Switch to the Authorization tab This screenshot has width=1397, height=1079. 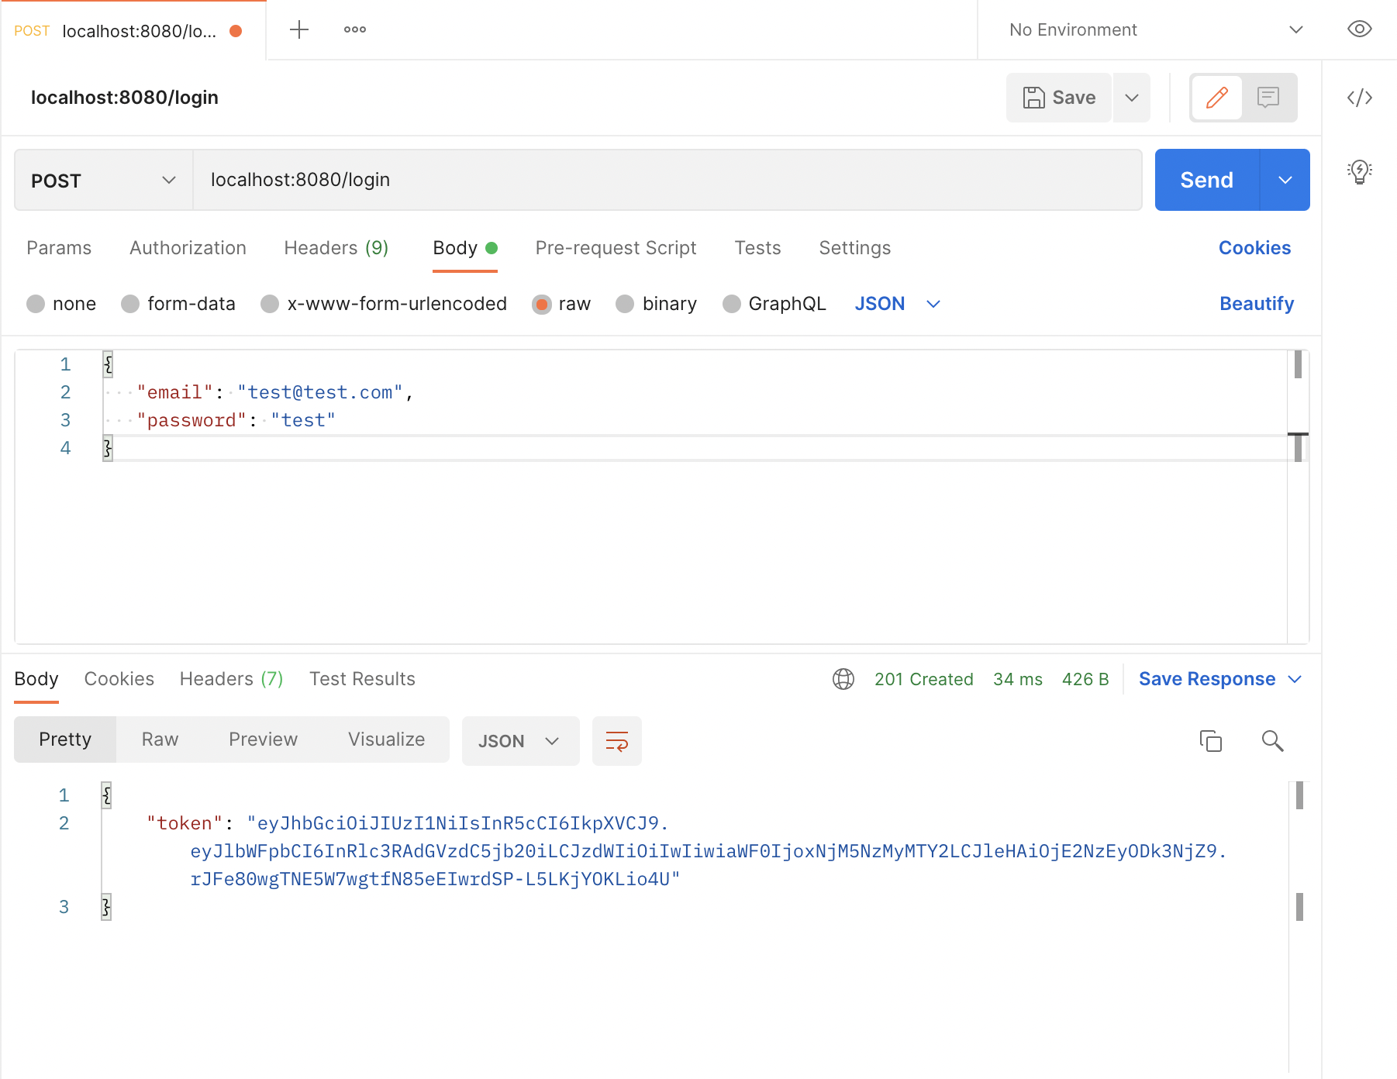(187, 248)
